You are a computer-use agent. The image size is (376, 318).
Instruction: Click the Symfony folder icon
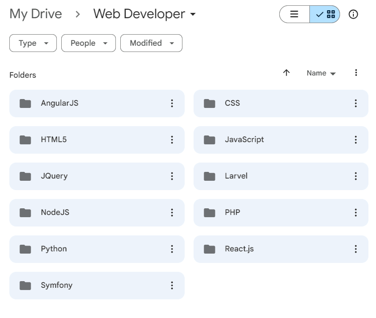[25, 286]
